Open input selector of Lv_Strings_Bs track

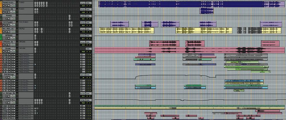(x=83, y=93)
